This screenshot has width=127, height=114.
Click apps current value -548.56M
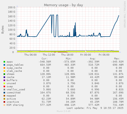click(45, 62)
